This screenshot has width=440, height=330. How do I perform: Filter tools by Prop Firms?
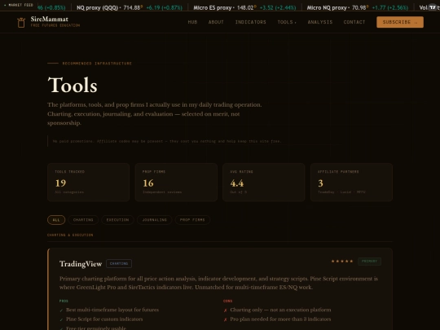pos(192,220)
